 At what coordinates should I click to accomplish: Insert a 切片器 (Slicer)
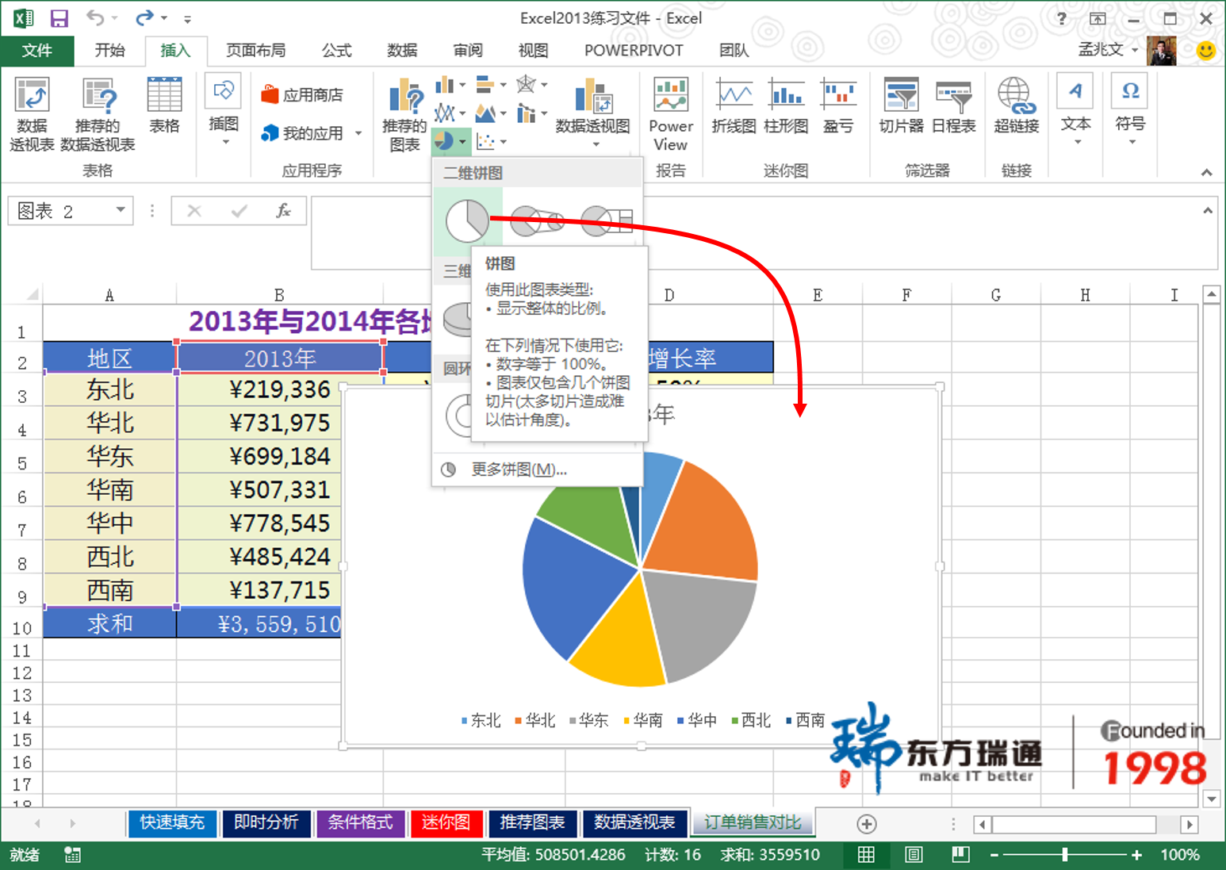(x=900, y=105)
